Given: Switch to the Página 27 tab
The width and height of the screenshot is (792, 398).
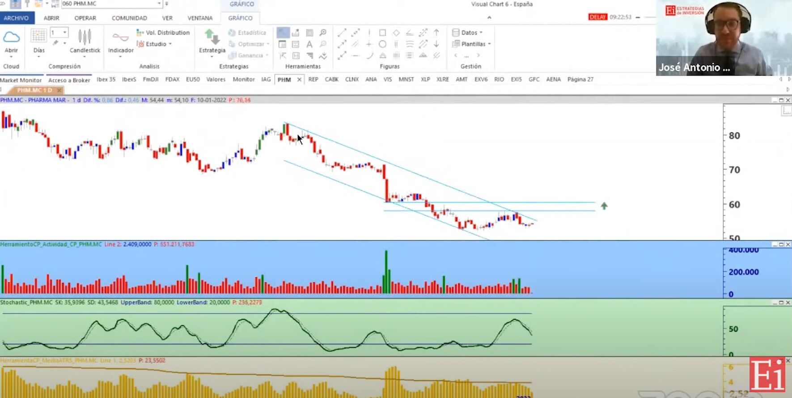Looking at the screenshot, I should [x=580, y=80].
